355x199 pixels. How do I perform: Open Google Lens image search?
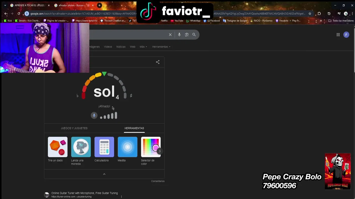187,35
